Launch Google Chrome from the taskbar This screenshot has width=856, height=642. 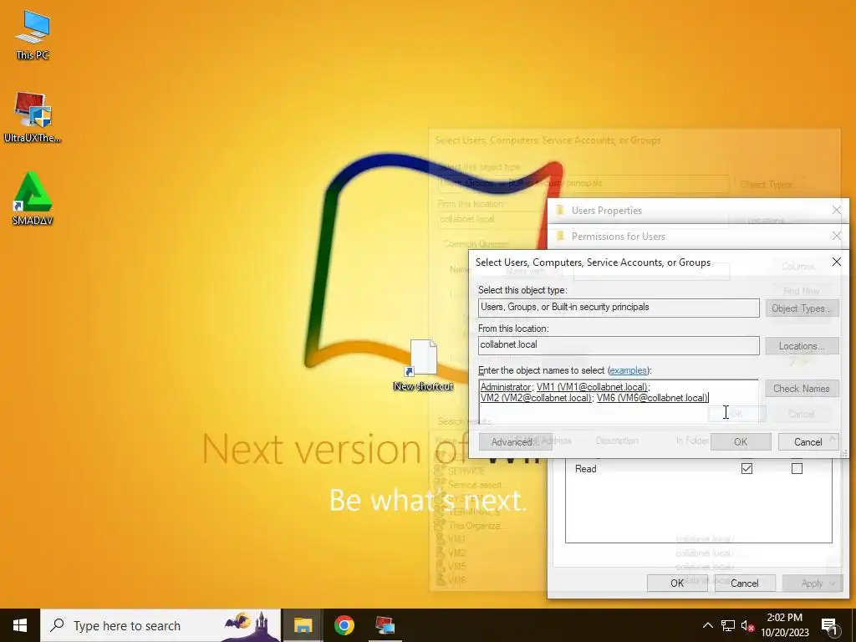tap(344, 625)
